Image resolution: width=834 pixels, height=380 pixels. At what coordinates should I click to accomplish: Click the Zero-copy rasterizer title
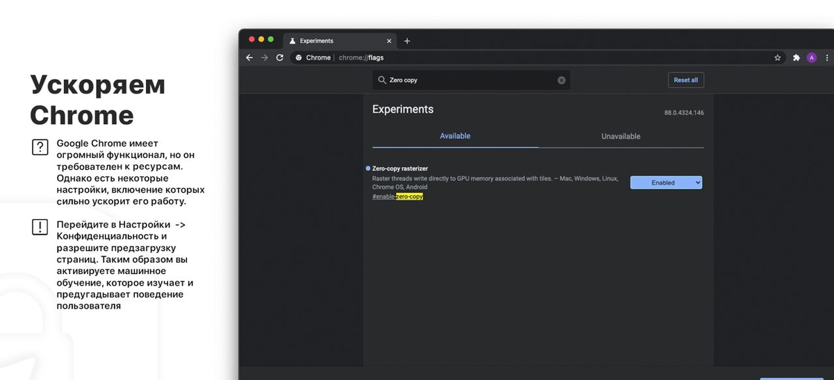tap(400, 169)
